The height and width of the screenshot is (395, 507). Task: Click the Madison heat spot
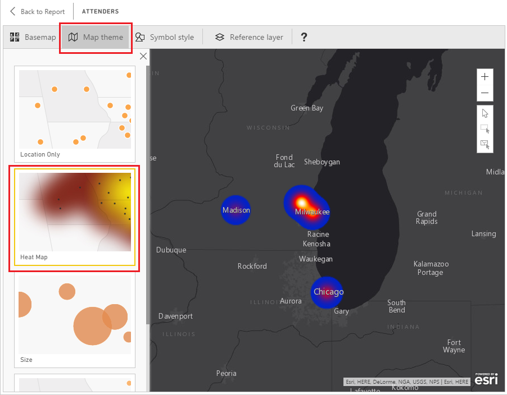coord(236,210)
